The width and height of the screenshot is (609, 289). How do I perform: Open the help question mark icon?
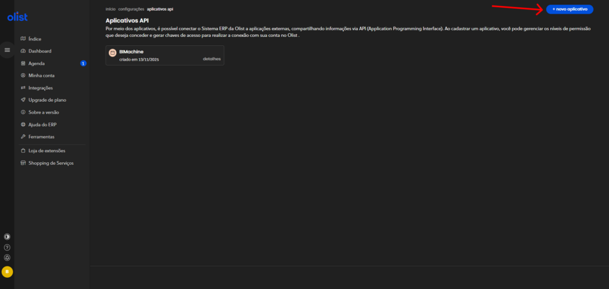pyautogui.click(x=7, y=247)
